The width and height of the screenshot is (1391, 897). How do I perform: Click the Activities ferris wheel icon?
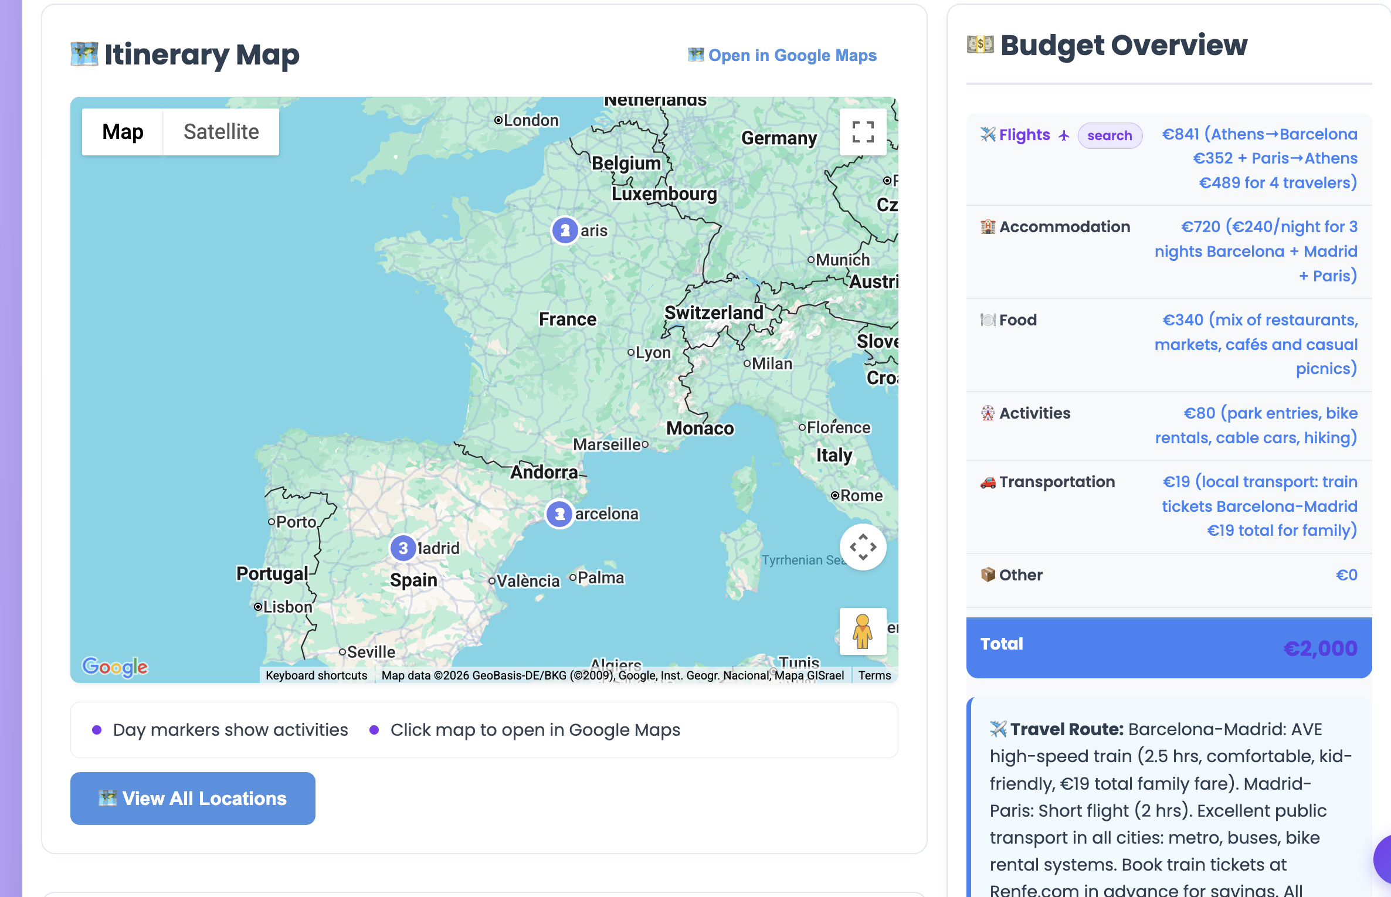988,413
